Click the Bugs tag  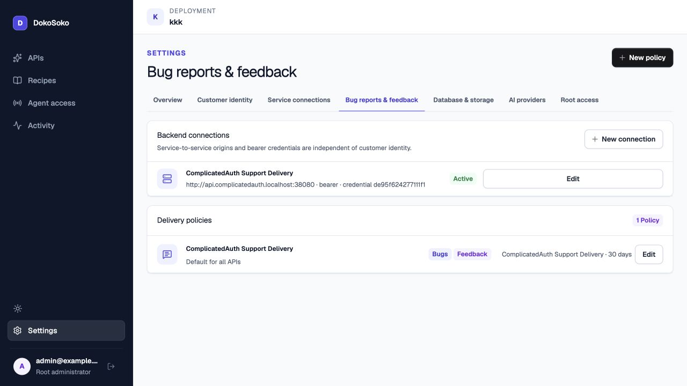point(440,254)
